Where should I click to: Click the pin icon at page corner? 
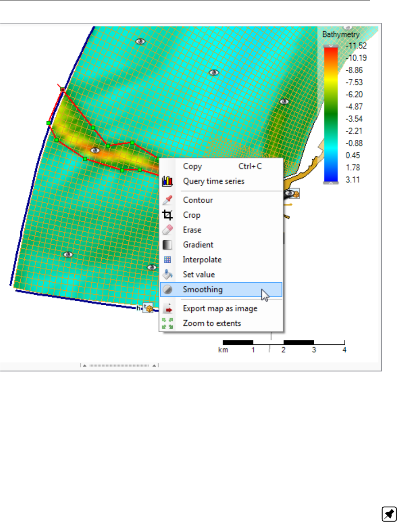click(389, 513)
